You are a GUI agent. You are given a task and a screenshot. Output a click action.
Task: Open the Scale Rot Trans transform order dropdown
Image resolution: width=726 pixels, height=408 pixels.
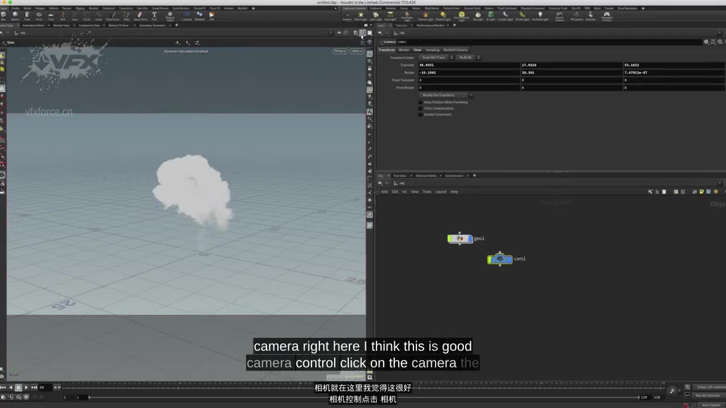pyautogui.click(x=437, y=57)
